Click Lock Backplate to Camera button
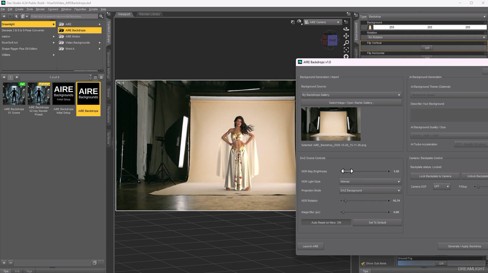 click(x=435, y=176)
